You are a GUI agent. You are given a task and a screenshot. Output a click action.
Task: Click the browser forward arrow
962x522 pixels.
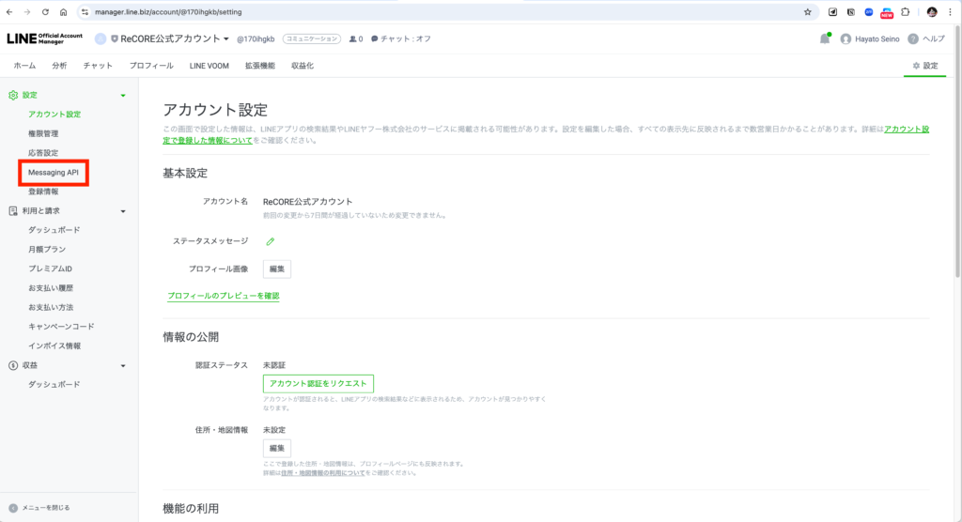[x=27, y=12]
